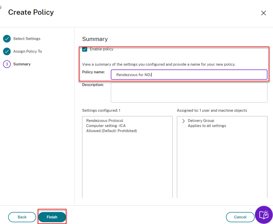Open the Assign Policy To step
Image resolution: width=273 pixels, height=224 pixels.
click(x=27, y=51)
